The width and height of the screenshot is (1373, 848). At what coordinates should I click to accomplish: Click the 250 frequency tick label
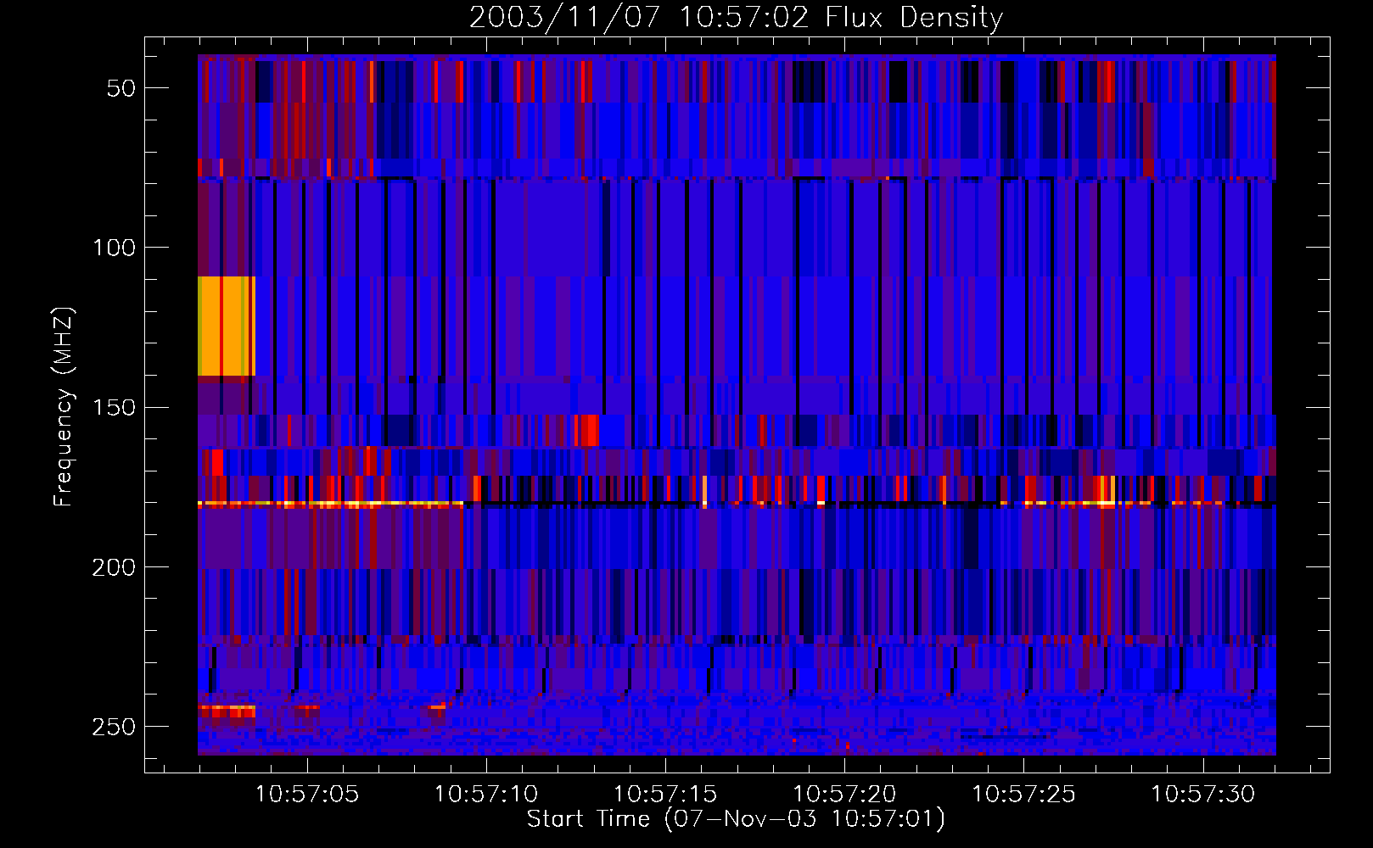(114, 727)
